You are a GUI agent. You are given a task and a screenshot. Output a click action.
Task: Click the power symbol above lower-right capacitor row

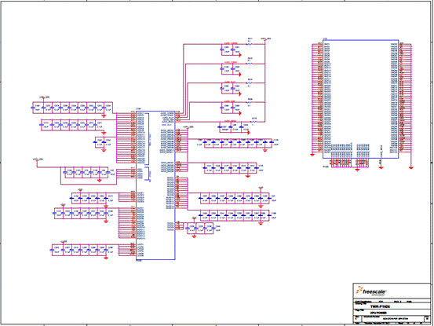point(261,189)
